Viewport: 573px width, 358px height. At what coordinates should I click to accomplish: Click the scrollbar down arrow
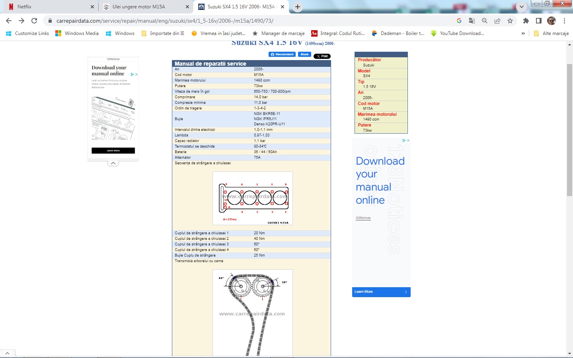click(x=570, y=353)
